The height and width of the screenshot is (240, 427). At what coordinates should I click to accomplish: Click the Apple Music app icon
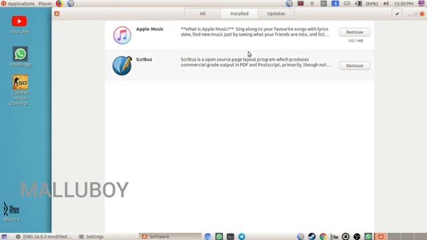click(x=122, y=35)
